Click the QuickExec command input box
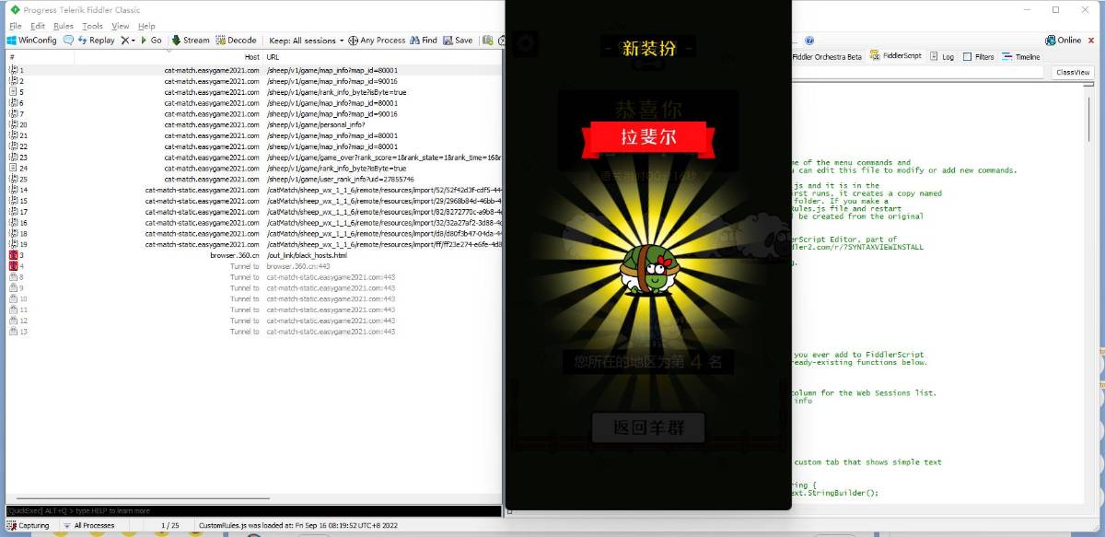 253,510
